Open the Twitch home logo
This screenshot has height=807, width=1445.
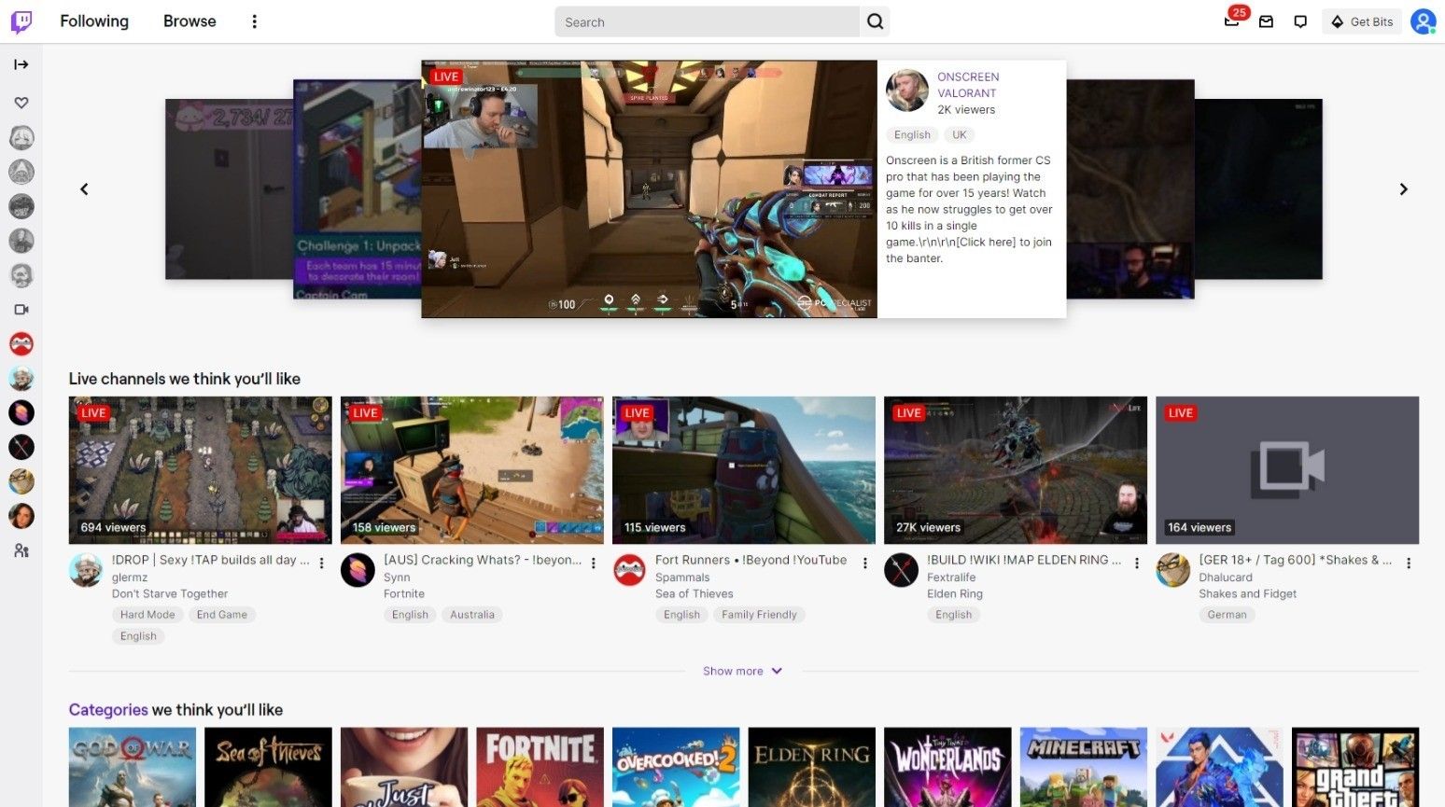21,21
